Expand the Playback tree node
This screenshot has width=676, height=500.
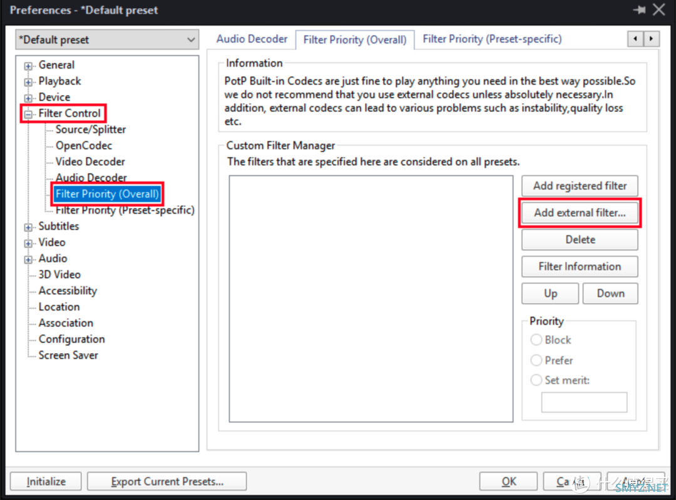[28, 82]
